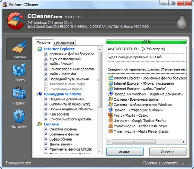Viewport: 194px width, 169px height.
Task: Click the Проводник Windows group icon
Action: pyautogui.click(x=40, y=94)
